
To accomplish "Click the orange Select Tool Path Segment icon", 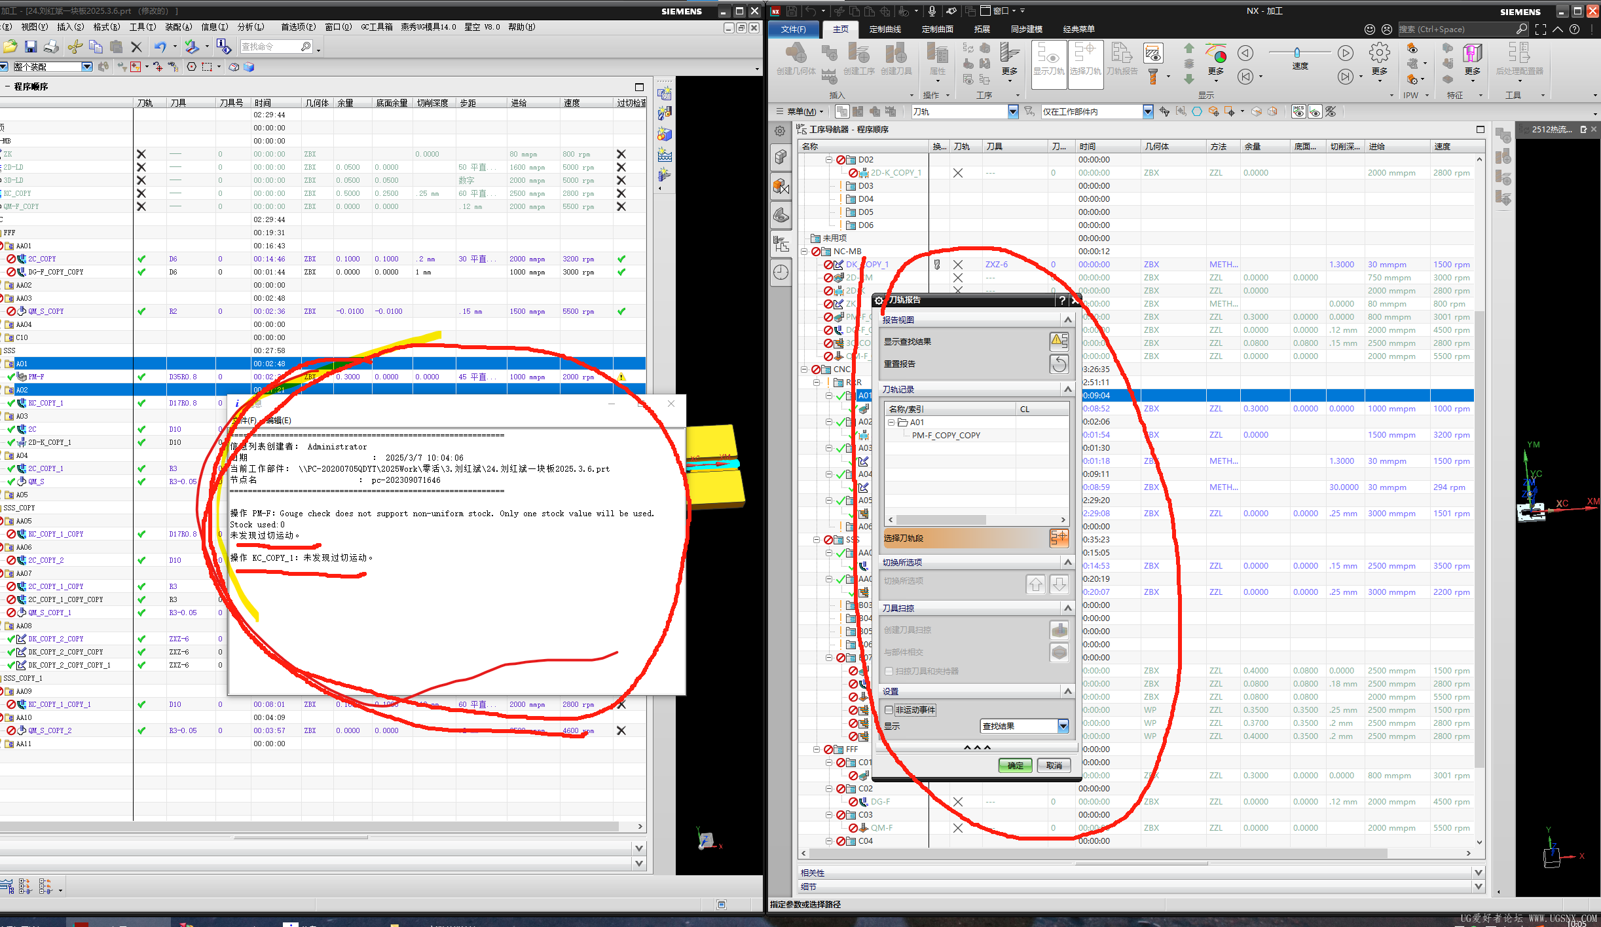I will 1059,538.
